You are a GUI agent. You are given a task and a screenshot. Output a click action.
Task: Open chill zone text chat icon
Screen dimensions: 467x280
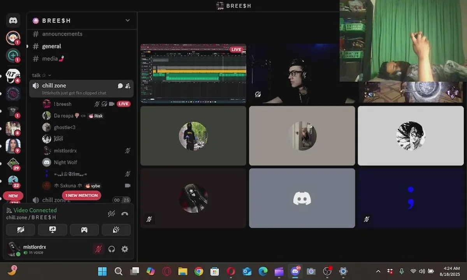(x=120, y=86)
